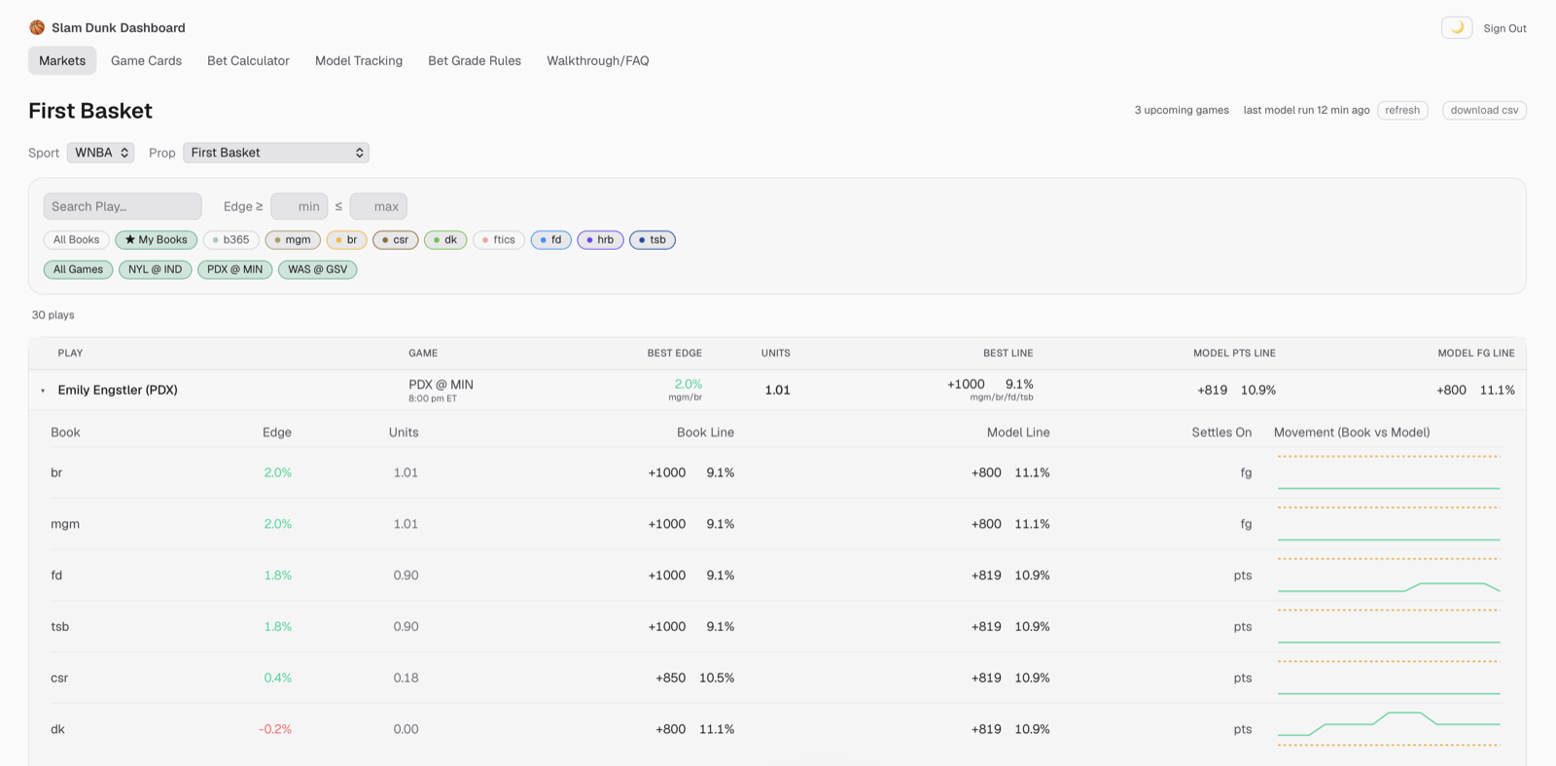
Task: Click GAME column header
Action: (x=423, y=353)
